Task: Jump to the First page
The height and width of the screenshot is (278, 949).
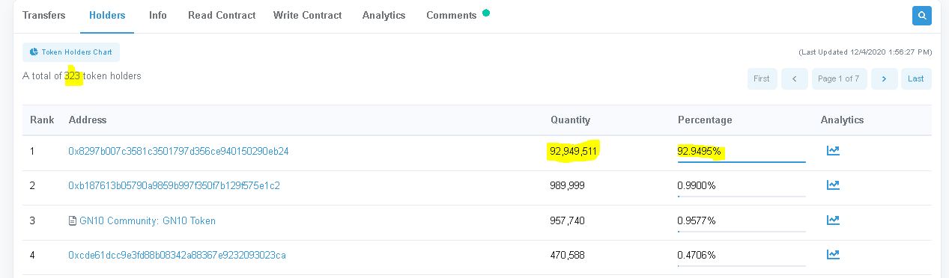Action: pos(762,78)
